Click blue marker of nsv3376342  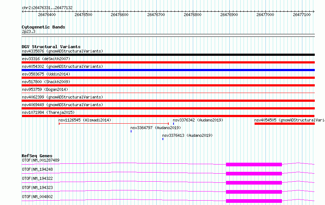point(173,124)
